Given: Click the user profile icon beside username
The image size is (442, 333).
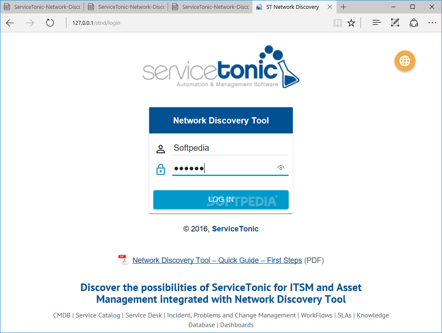Looking at the screenshot, I should point(160,149).
